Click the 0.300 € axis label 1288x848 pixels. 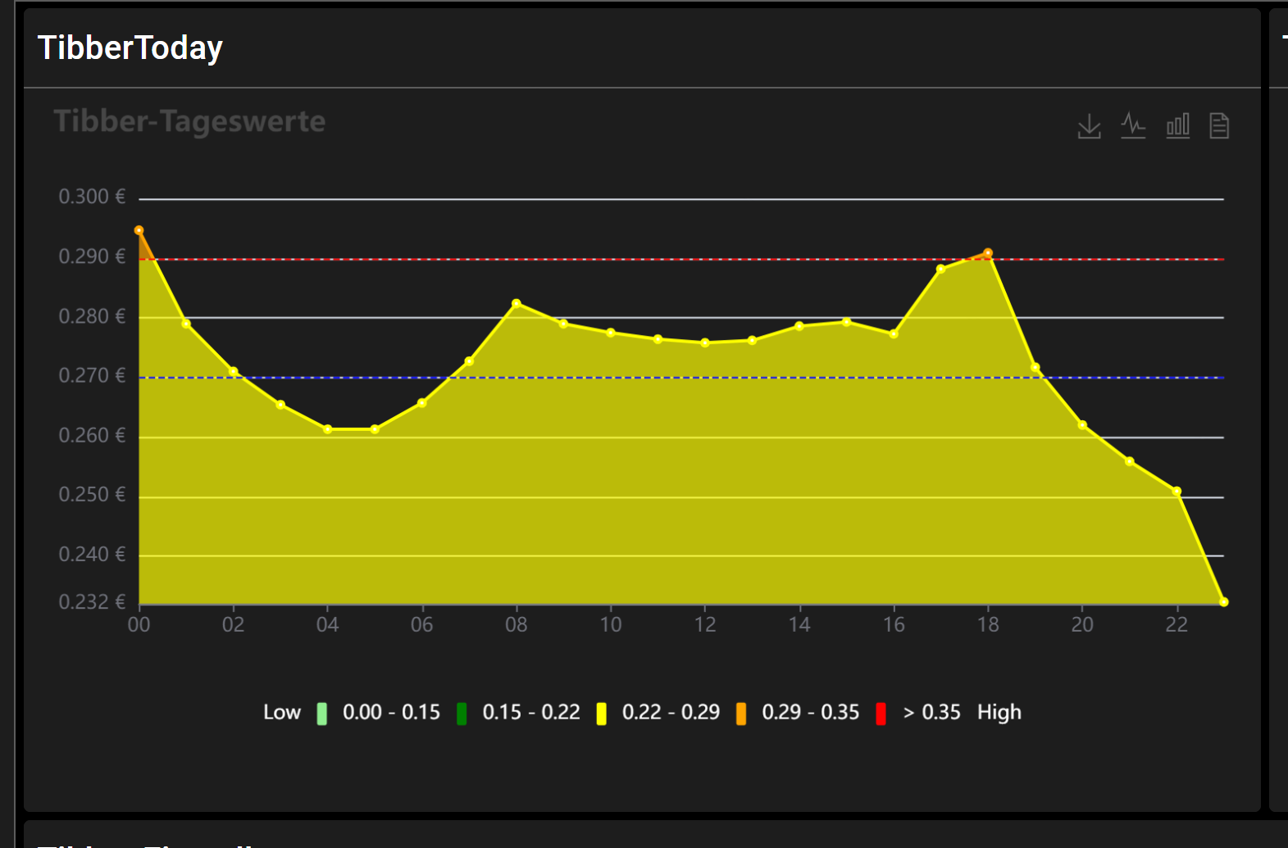92,197
